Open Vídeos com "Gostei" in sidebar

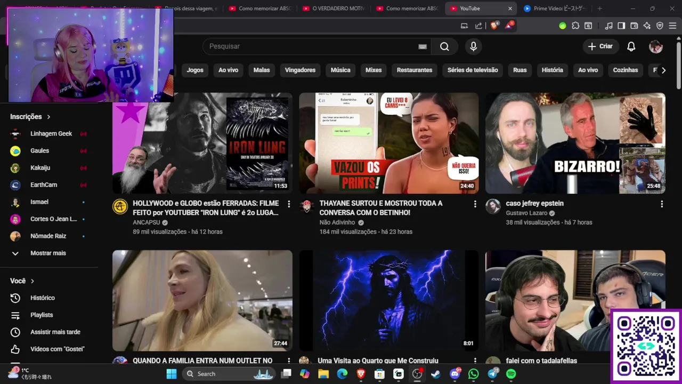[49, 349]
